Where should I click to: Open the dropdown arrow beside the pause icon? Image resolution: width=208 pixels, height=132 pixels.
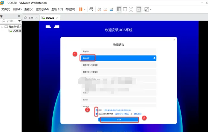tap(85, 9)
